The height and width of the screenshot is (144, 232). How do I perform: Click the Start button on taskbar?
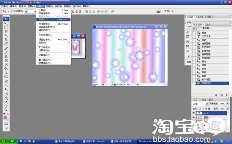[9, 141]
